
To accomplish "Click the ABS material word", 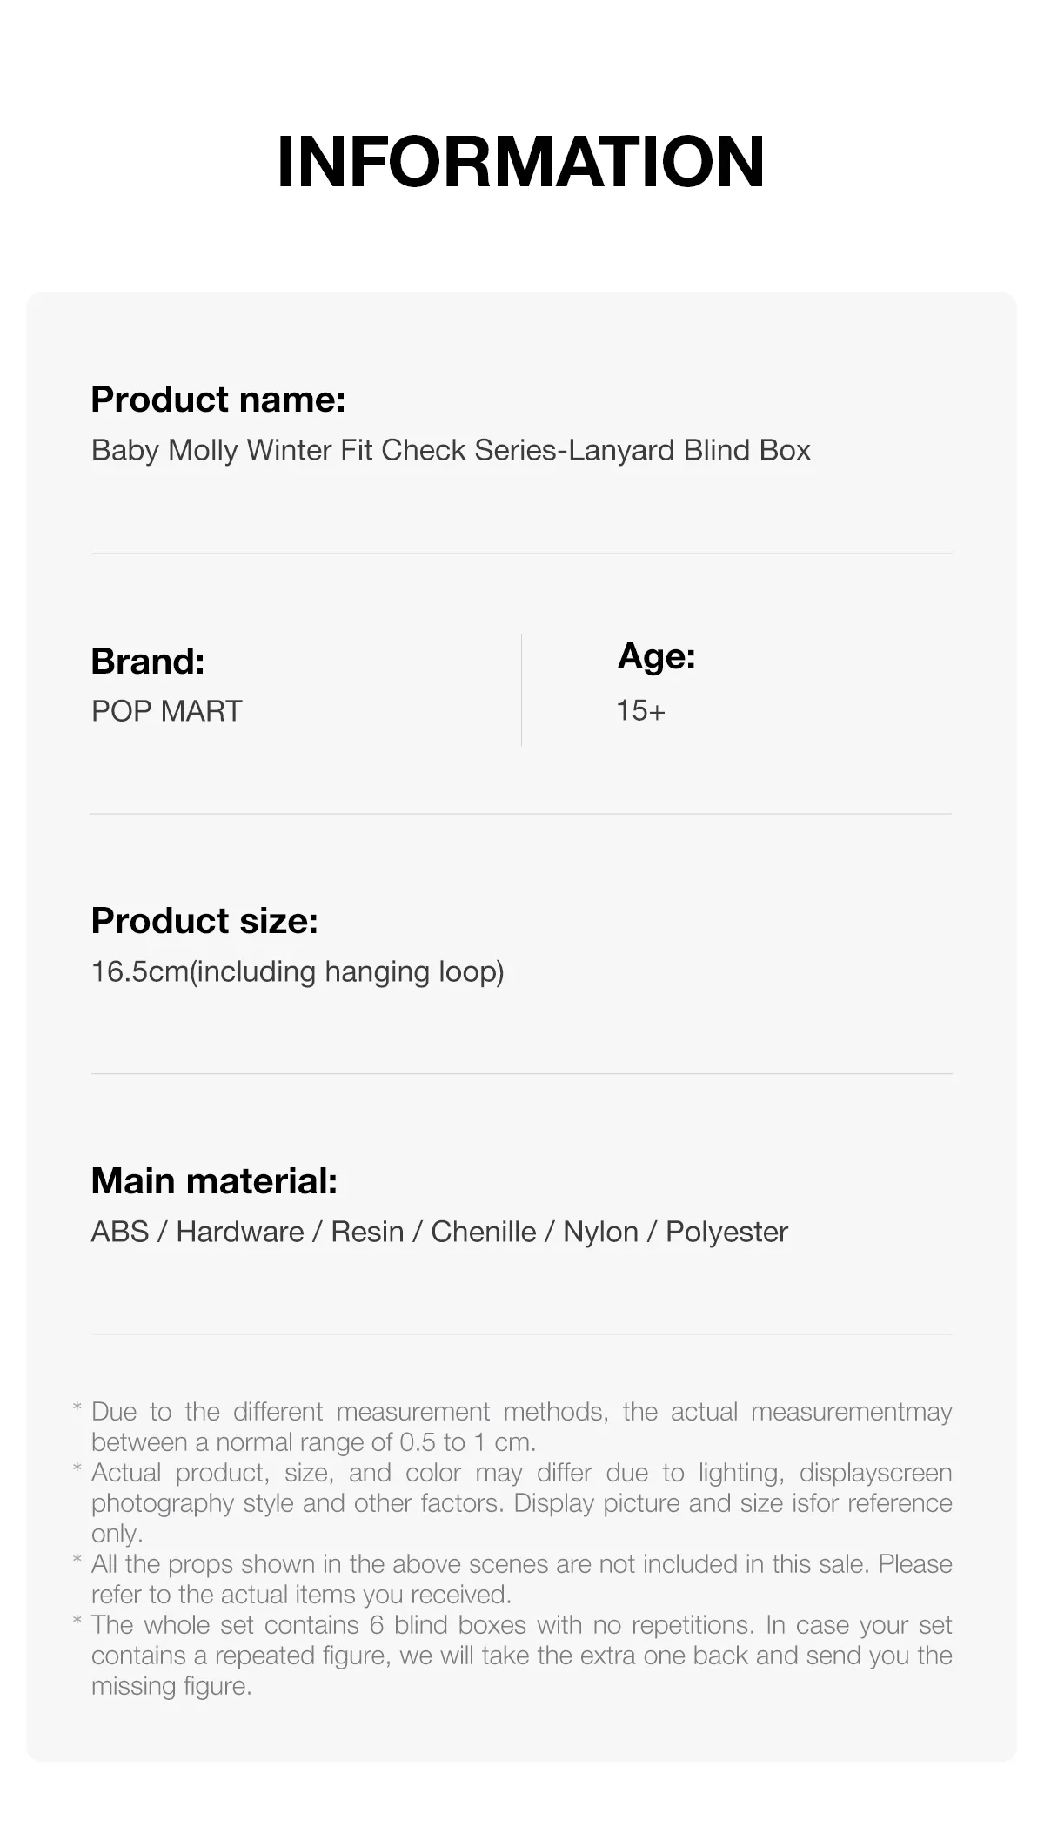I will [x=120, y=1232].
